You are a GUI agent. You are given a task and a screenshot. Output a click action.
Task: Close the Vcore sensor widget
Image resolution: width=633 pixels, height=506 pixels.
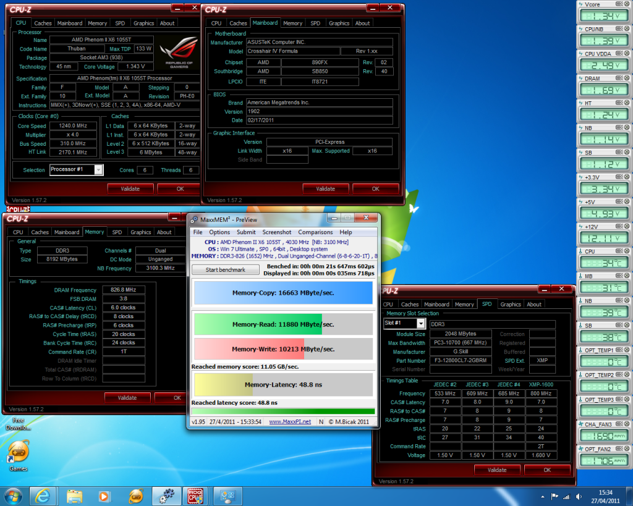(627, 4)
